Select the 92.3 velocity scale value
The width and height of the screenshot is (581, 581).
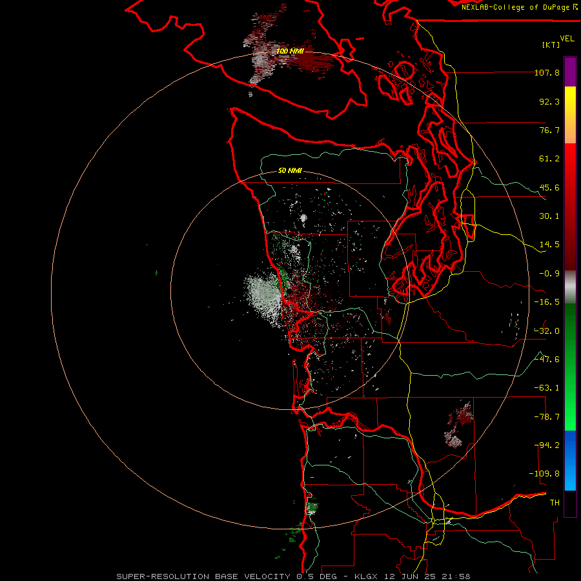(x=549, y=101)
